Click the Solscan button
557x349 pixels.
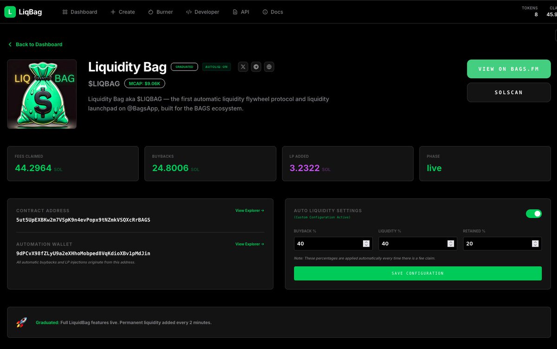click(509, 92)
